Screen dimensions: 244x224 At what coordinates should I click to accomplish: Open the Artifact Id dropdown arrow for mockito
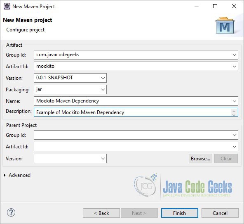pos(235,66)
